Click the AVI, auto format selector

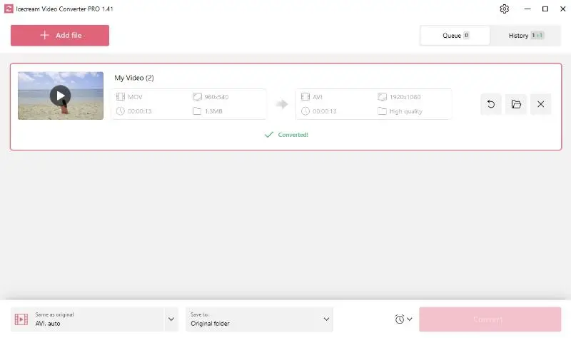point(87,319)
